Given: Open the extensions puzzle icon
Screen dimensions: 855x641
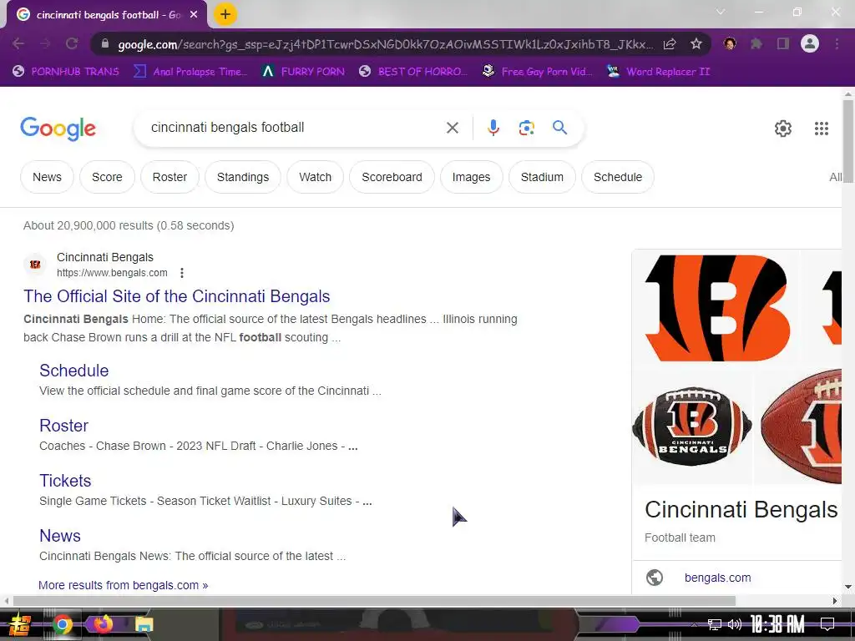Looking at the screenshot, I should 756,44.
